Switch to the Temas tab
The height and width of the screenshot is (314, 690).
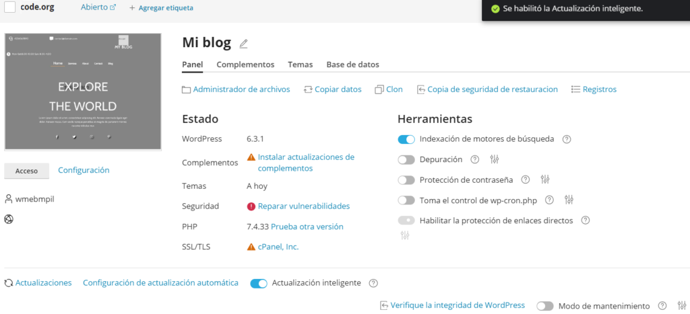click(301, 65)
